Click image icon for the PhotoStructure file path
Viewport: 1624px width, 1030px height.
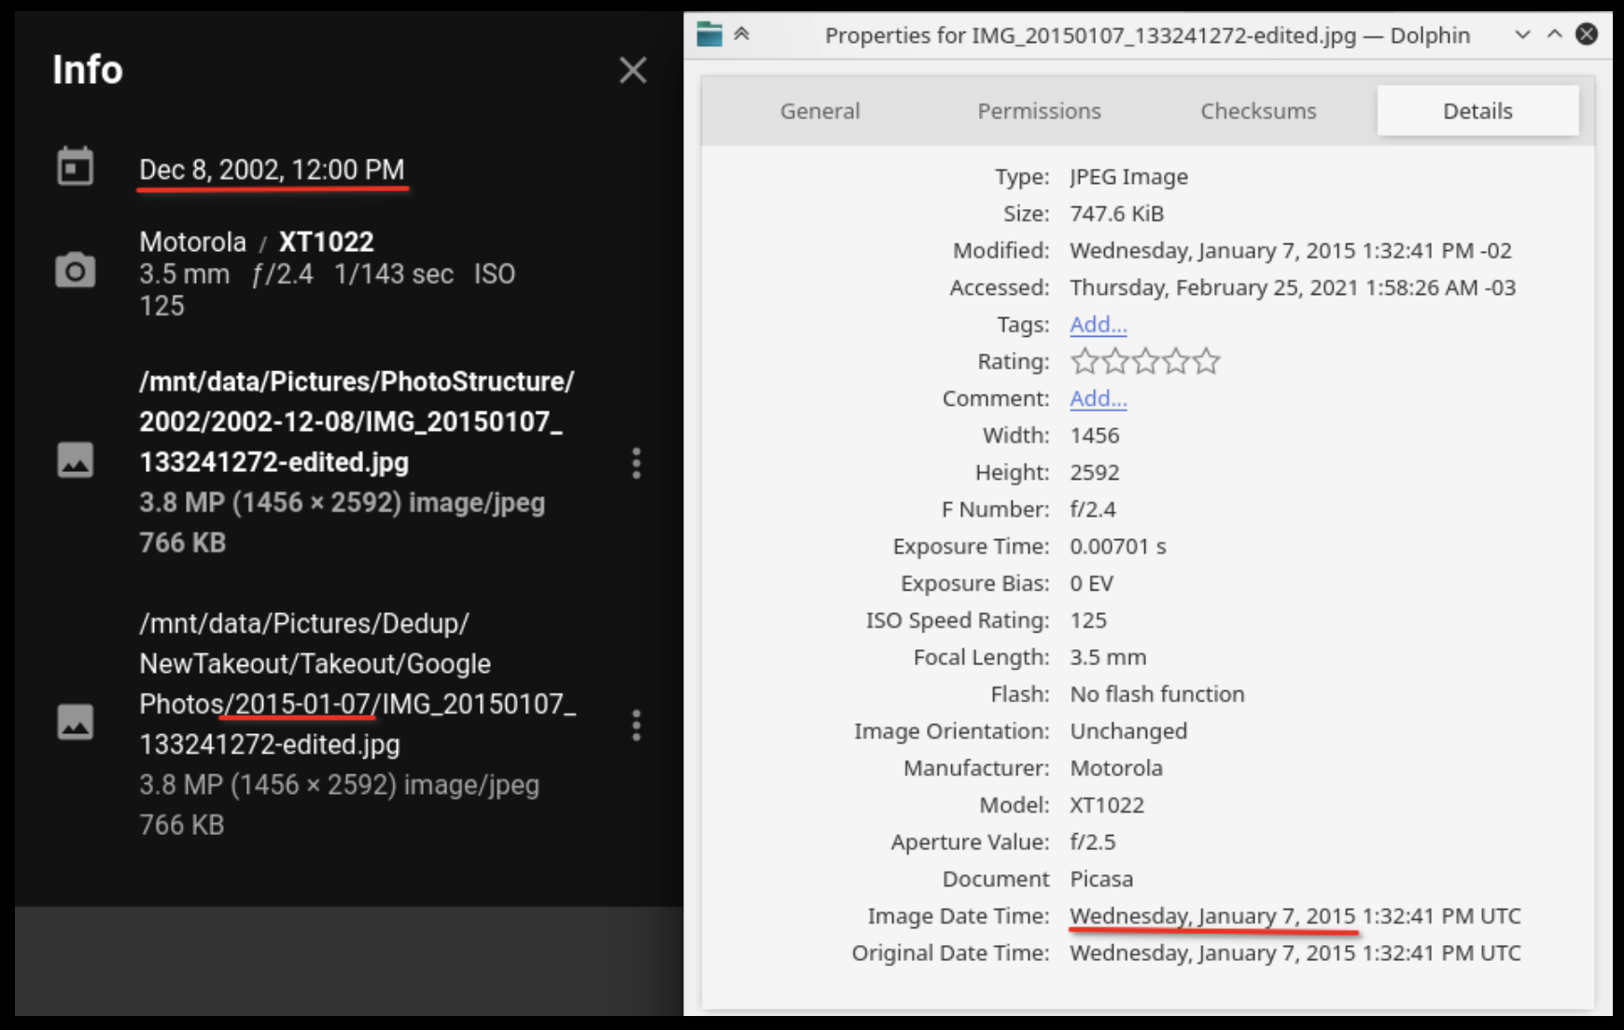75,460
